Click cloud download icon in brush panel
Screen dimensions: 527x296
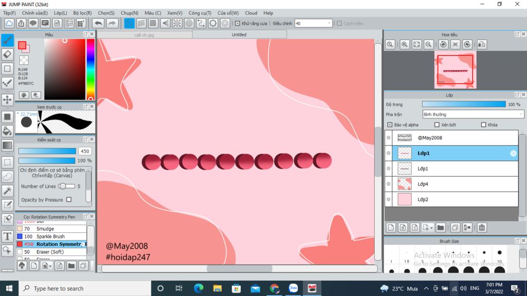pyautogui.click(x=22, y=266)
